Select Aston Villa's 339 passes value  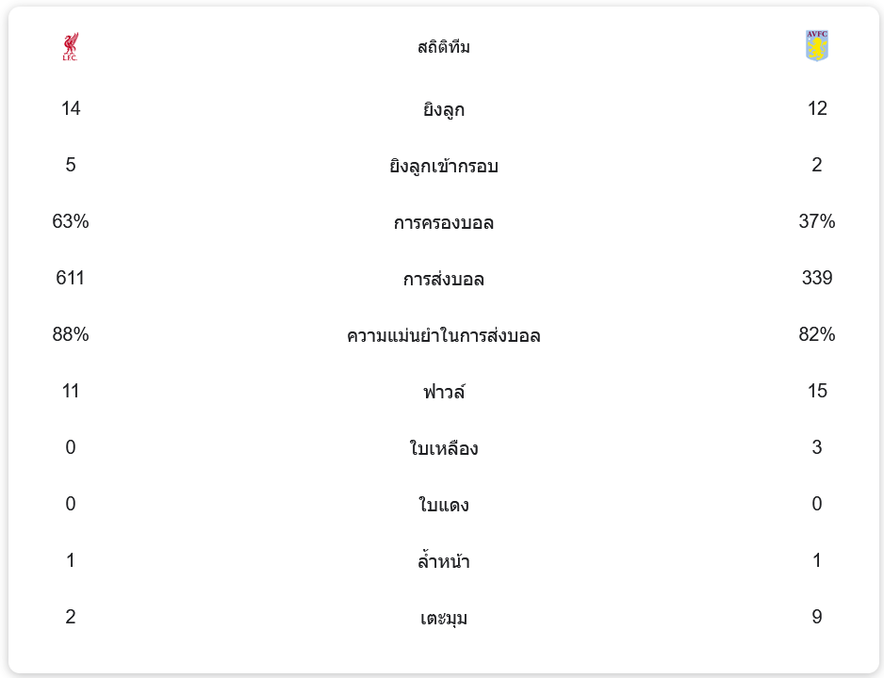[816, 279]
